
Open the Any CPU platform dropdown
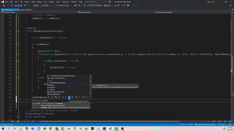click(49, 5)
